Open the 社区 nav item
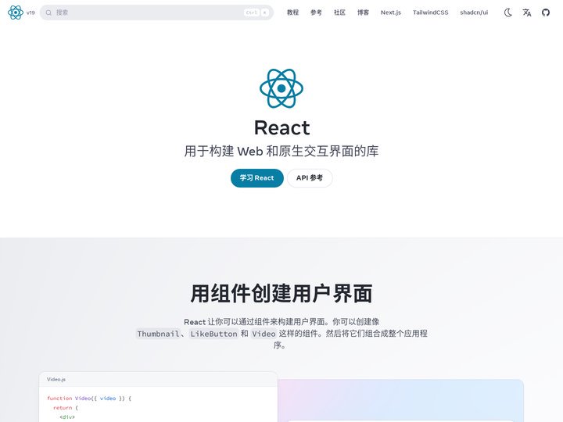The image size is (563, 422). (339, 13)
